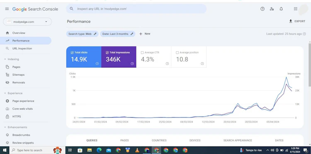Collapse the Indexing section

(5, 59)
